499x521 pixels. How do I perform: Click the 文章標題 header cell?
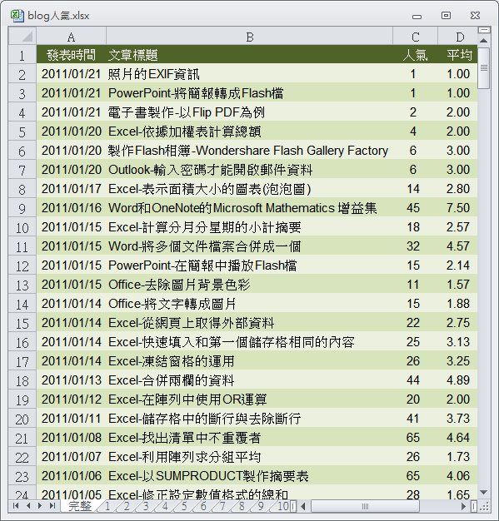coord(250,54)
